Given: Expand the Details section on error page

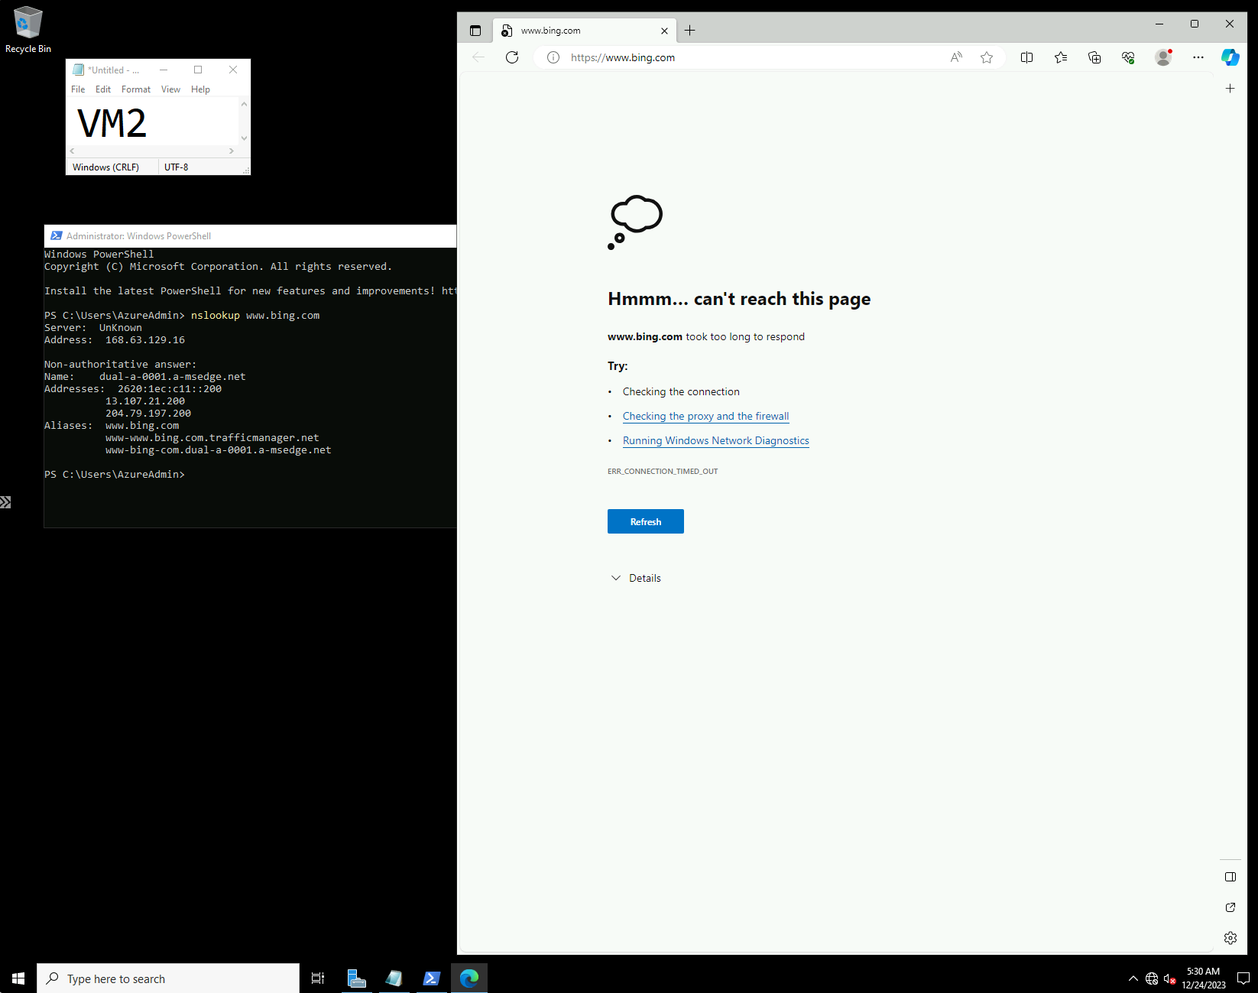Looking at the screenshot, I should pyautogui.click(x=636, y=578).
